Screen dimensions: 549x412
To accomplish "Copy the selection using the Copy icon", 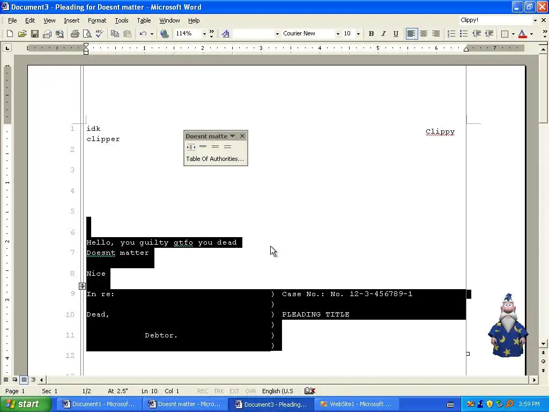I will coord(115,34).
